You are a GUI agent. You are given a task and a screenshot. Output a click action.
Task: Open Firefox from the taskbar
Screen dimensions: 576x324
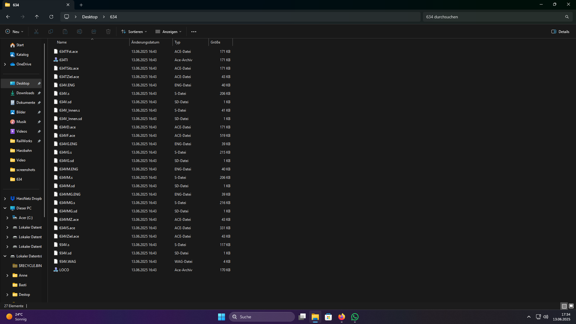341,317
